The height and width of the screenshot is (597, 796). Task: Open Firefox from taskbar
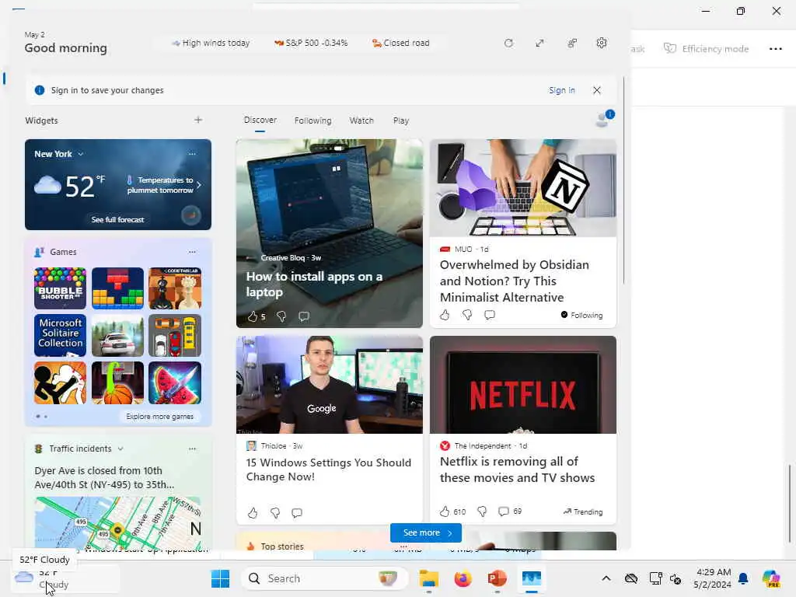tap(463, 578)
